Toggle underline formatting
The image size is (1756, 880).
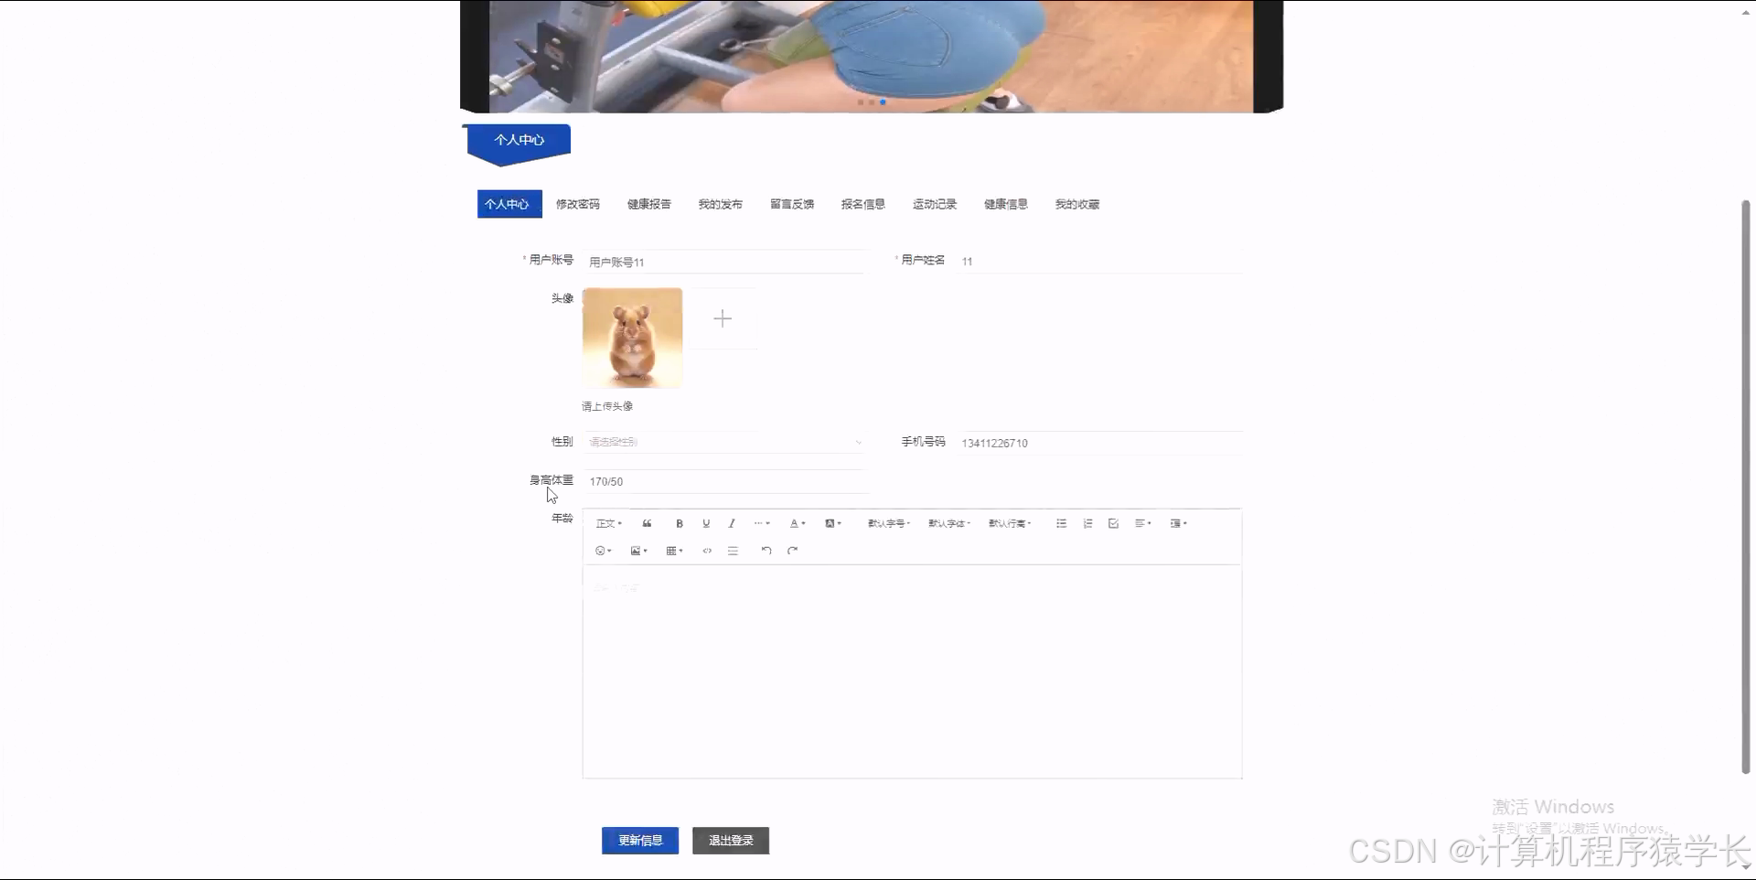[x=705, y=523]
